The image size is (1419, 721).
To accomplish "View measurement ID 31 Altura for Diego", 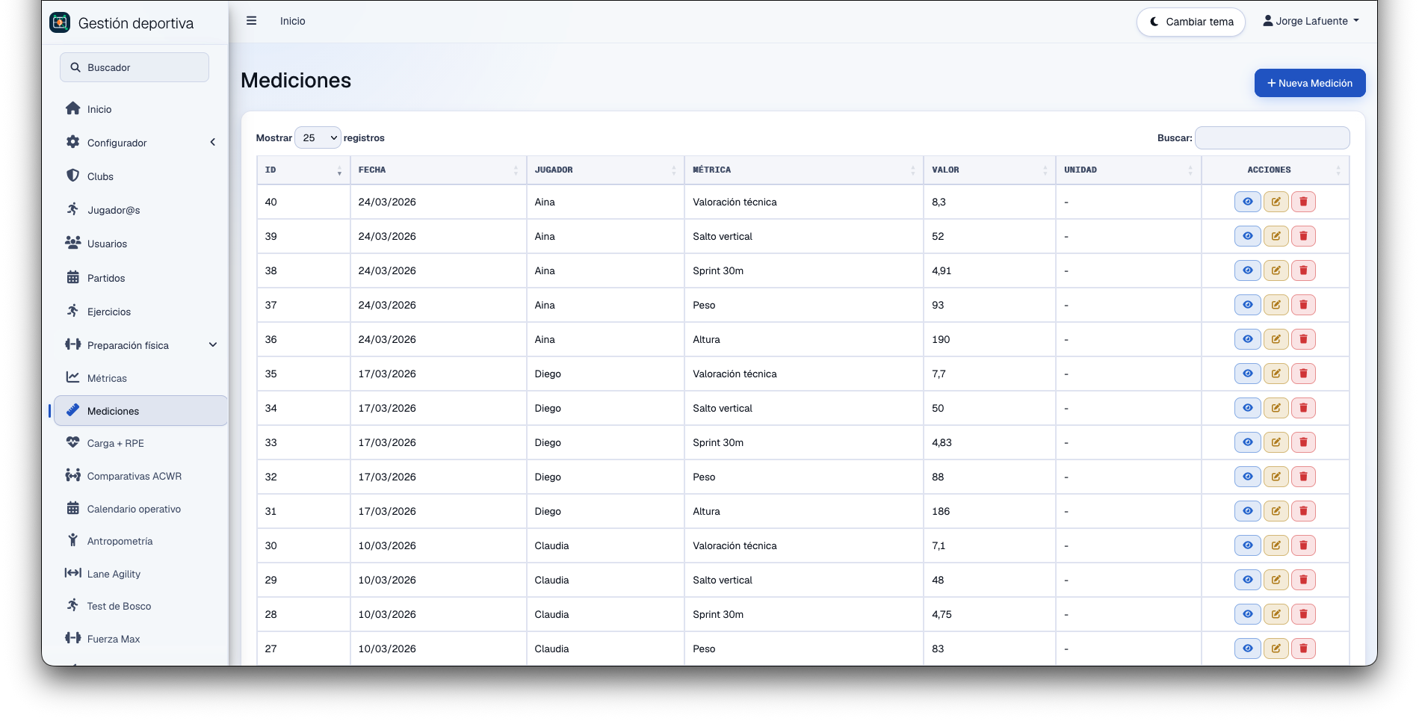I will pyautogui.click(x=1248, y=511).
